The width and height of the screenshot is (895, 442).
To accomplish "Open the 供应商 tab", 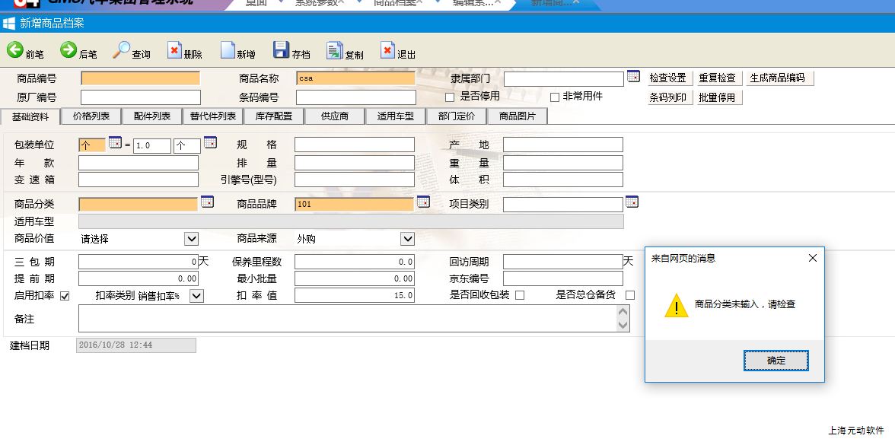I will (x=335, y=116).
